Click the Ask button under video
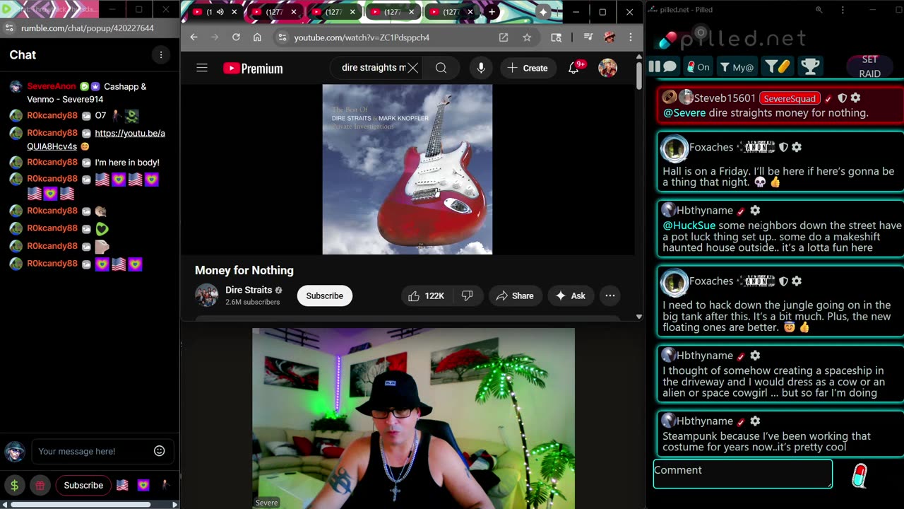The width and height of the screenshot is (904, 509). pos(571,296)
